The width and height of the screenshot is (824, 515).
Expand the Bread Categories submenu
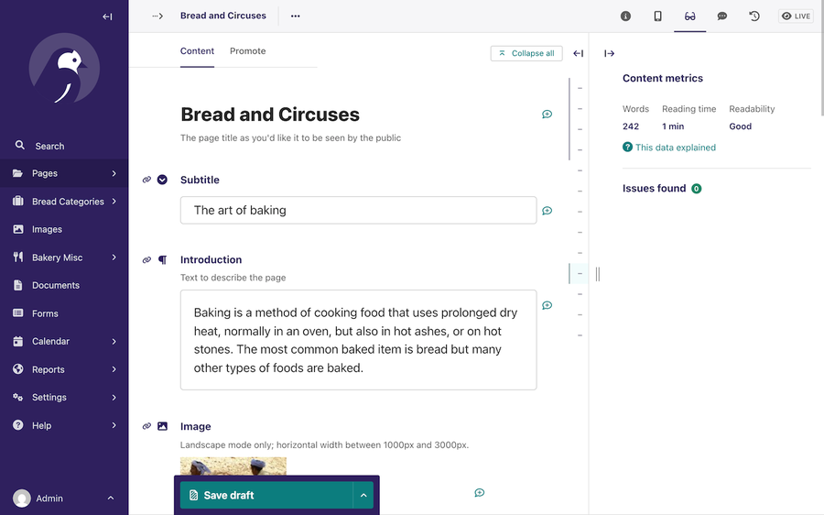[114, 202]
